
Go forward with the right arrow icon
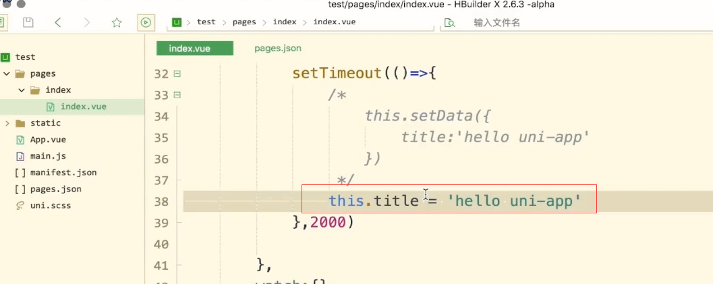point(87,22)
